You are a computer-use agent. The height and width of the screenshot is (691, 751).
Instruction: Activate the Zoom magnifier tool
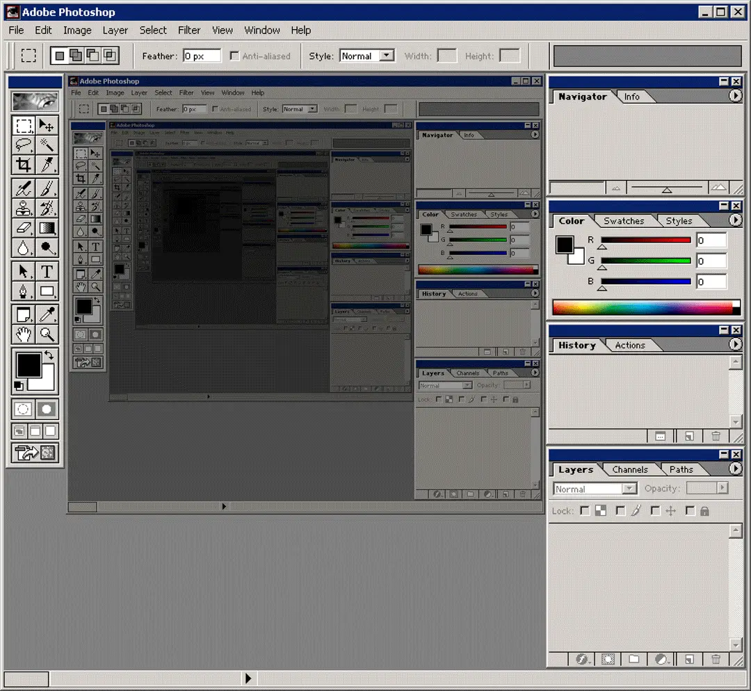tap(47, 334)
